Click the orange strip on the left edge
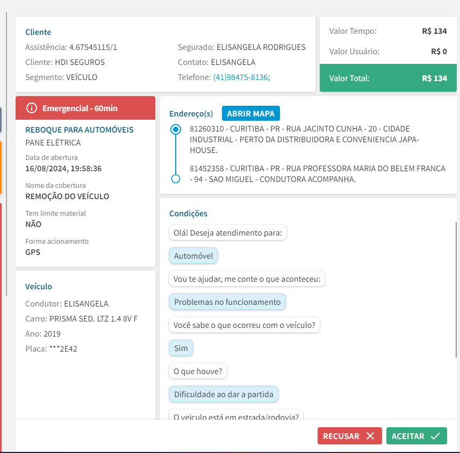Screen dimensions: 460x453 [x=1, y=167]
